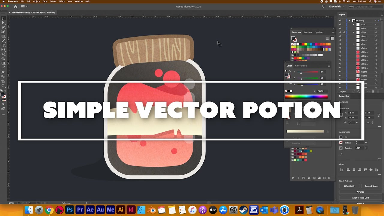384x216 pixels.
Task: Toggle visibility of the locked Clip group row
Action: point(340,32)
